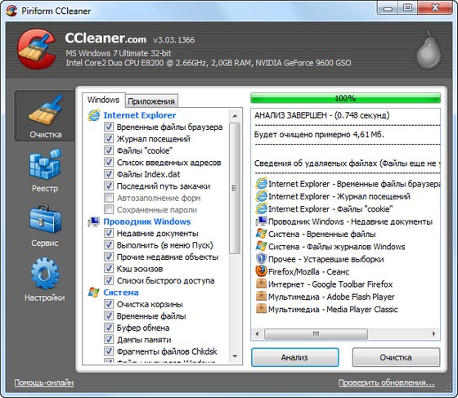Click the CCleaner title bar icon
The image size is (458, 398).
[11, 11]
